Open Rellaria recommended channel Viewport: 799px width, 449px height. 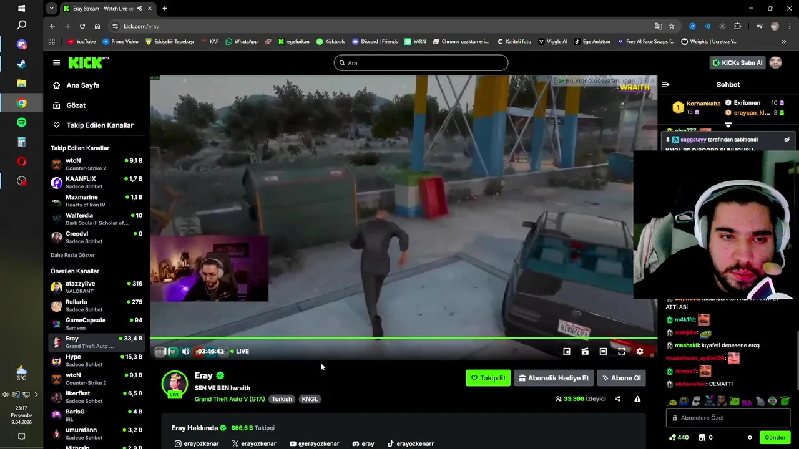pyautogui.click(x=97, y=306)
